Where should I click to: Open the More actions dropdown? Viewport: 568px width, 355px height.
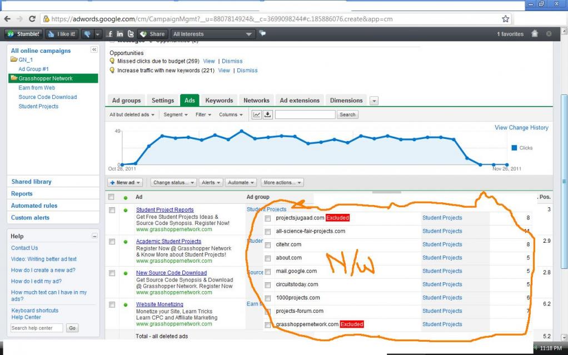coord(282,183)
